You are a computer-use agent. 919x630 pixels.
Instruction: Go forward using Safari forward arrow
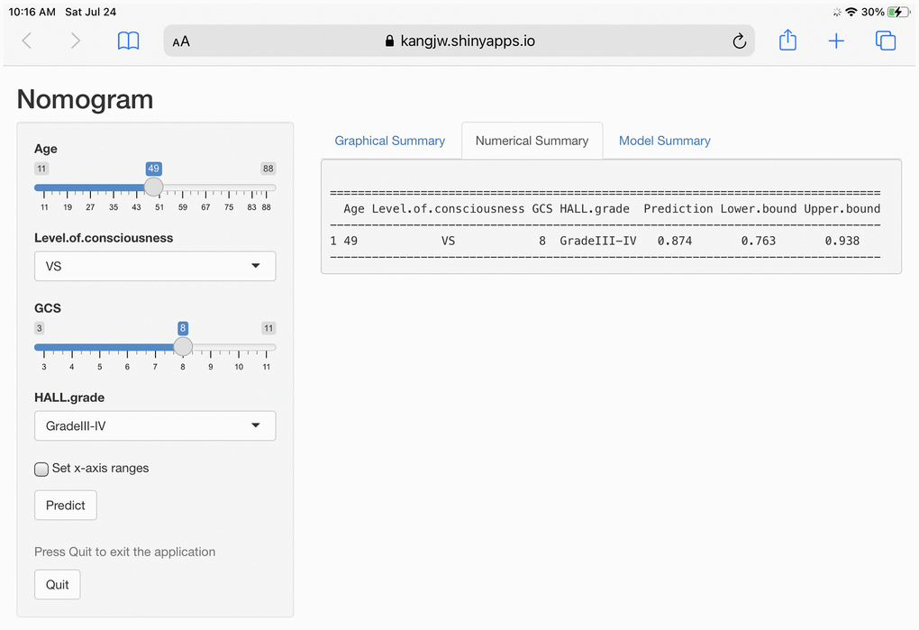click(76, 41)
